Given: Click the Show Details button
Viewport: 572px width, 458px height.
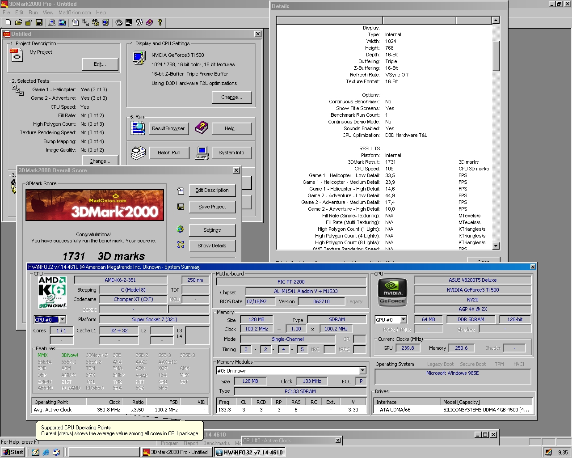Looking at the screenshot, I should click(212, 246).
